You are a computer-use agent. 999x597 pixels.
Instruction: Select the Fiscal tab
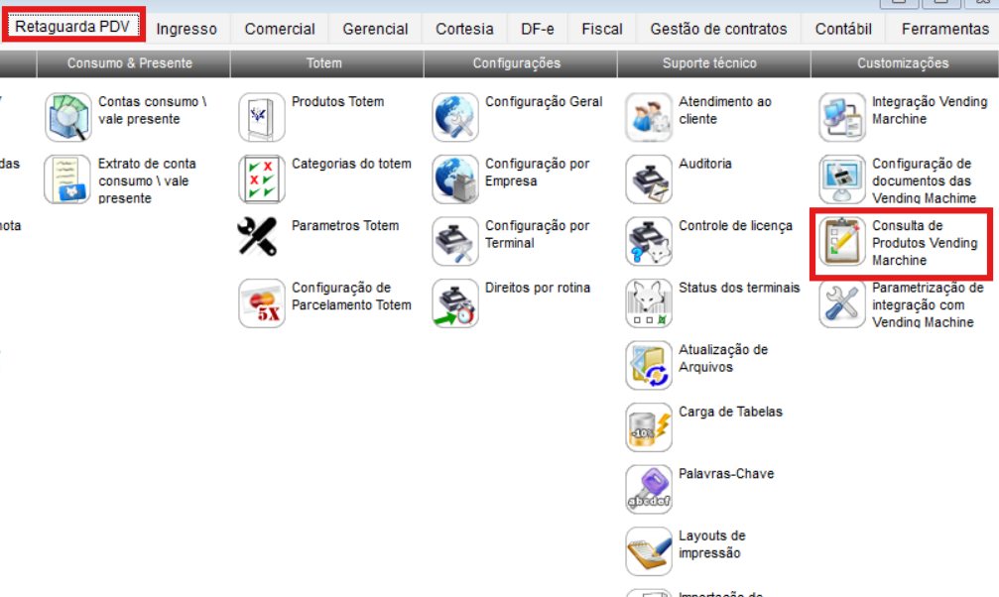click(x=602, y=29)
